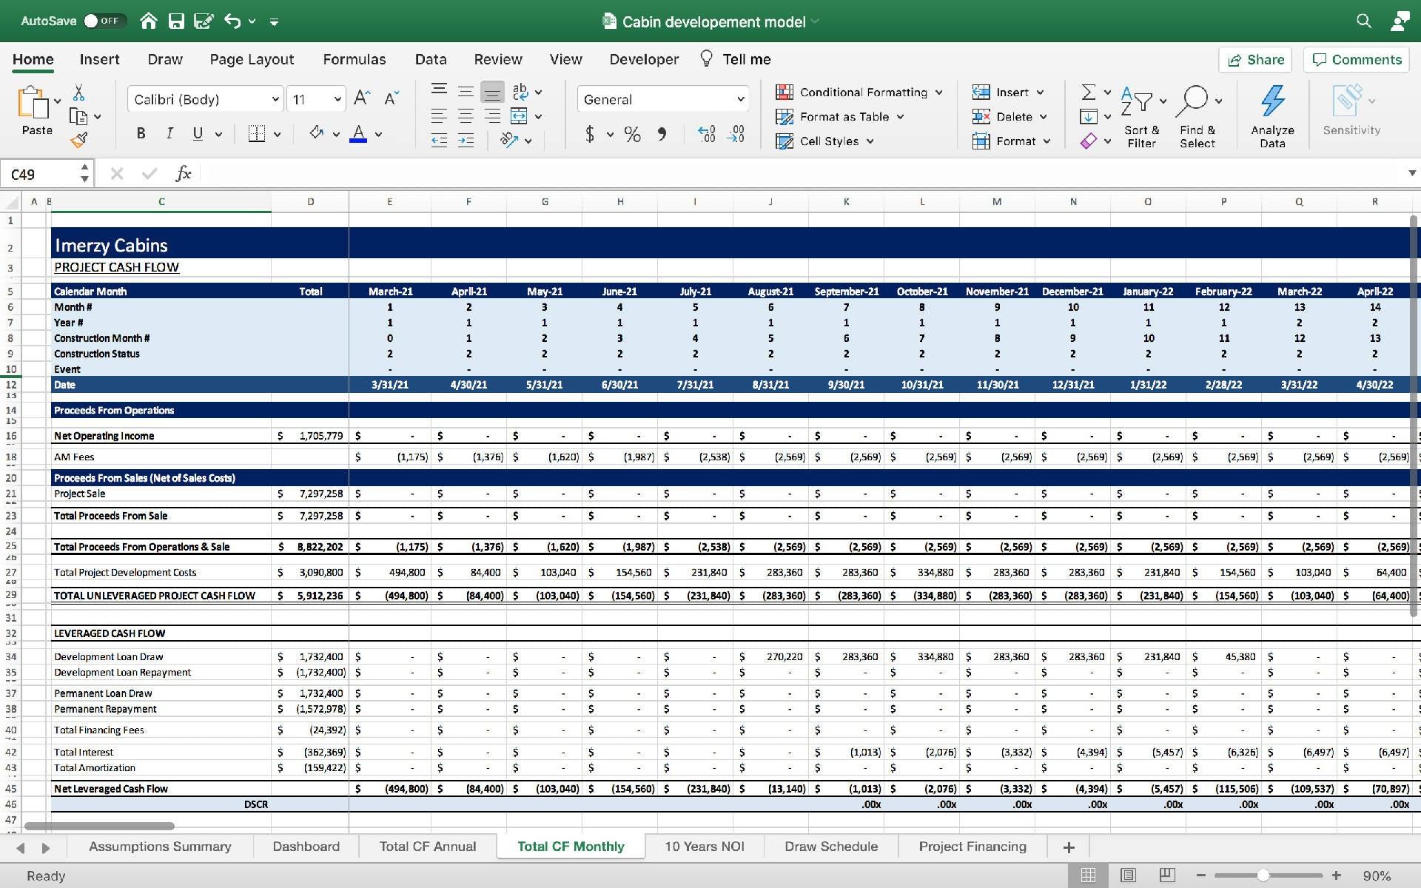Apply Comma style format
The width and height of the screenshot is (1421, 888).
point(662,134)
